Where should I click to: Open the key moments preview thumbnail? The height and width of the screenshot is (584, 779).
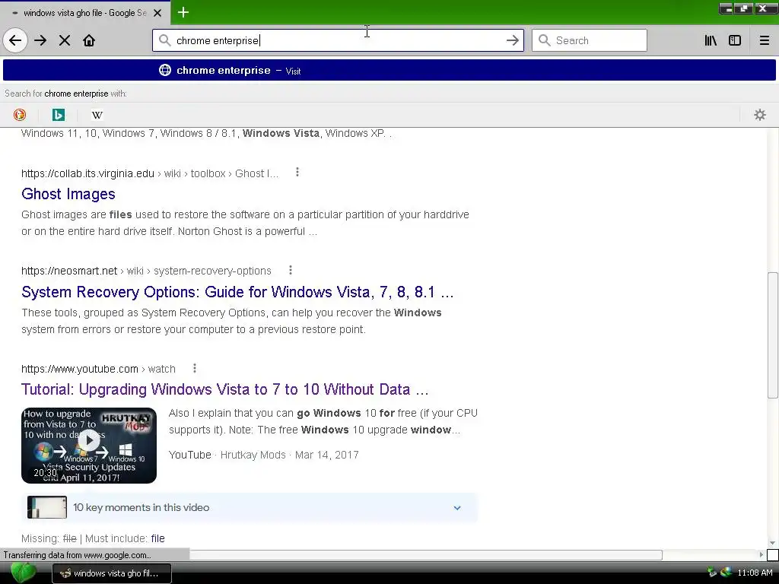(x=47, y=507)
